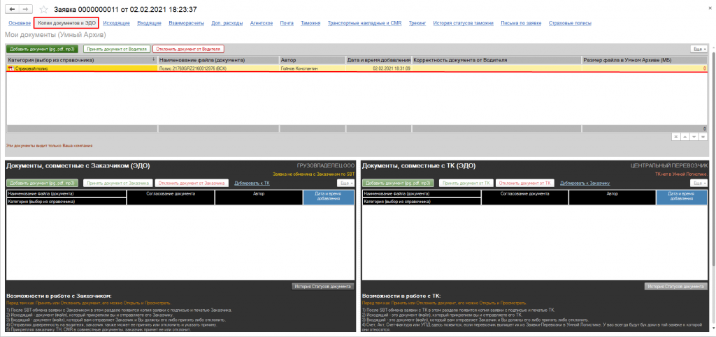Viewport: 716px width, 337px height.
Task: Open the Основное tab
Action: pos(20,23)
